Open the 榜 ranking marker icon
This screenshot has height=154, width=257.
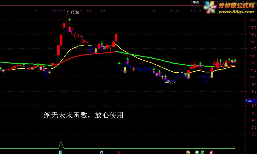(x=188, y=152)
